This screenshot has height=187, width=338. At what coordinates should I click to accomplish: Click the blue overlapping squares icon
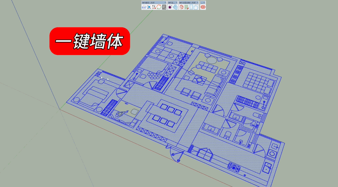[x=196, y=7]
